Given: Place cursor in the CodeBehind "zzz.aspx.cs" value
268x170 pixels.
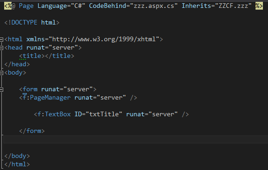Looking at the screenshot, I should 154,6.
